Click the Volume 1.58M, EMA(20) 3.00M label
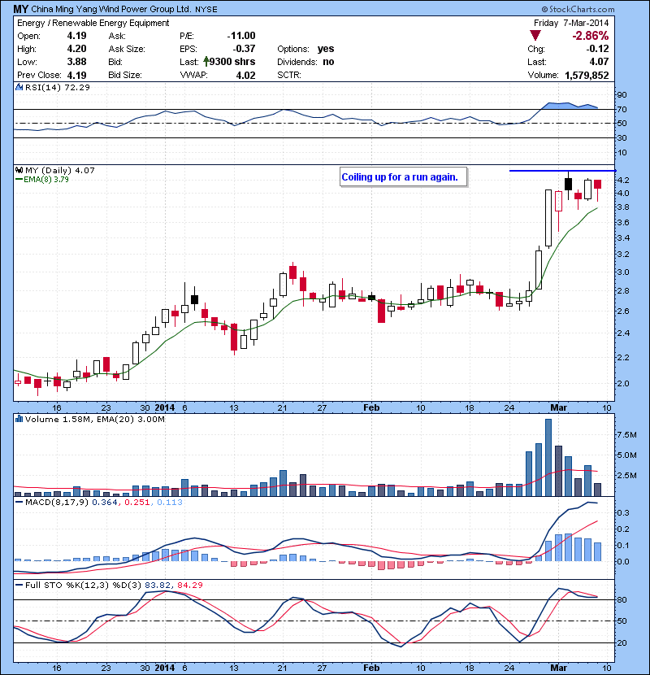The height and width of the screenshot is (675, 650). [x=94, y=419]
